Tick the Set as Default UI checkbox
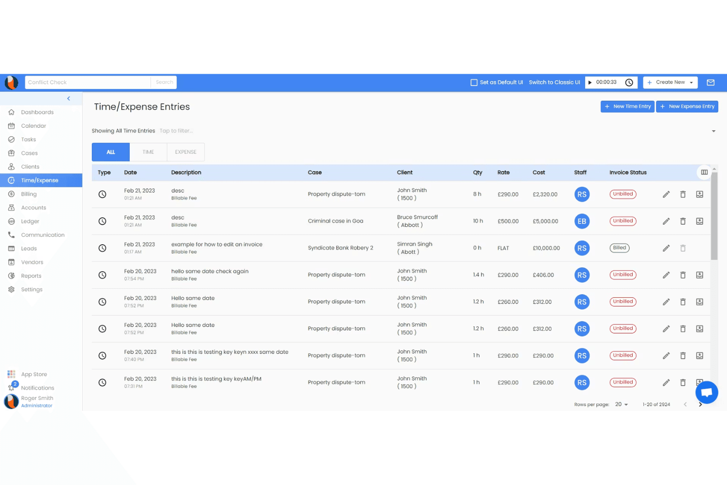The height and width of the screenshot is (485, 727). (474, 83)
